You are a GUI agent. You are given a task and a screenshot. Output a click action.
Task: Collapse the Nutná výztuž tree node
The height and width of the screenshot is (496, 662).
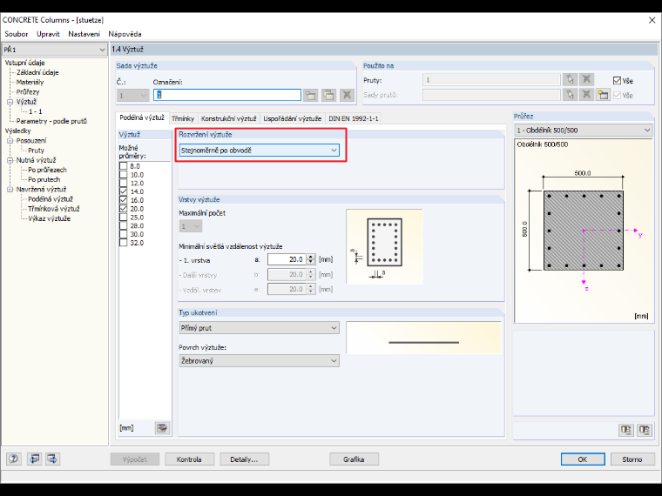pyautogui.click(x=10, y=160)
